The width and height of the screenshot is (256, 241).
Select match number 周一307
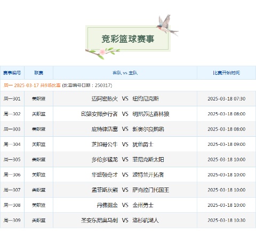point(12,190)
